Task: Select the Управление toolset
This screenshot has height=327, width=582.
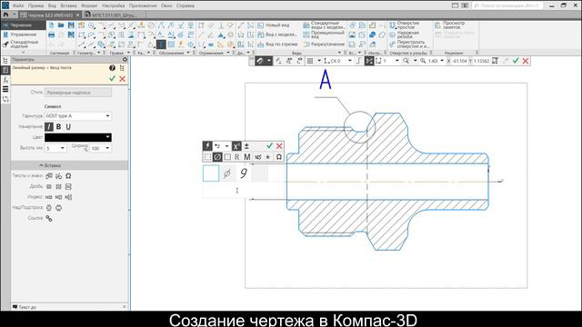Action: click(x=23, y=35)
